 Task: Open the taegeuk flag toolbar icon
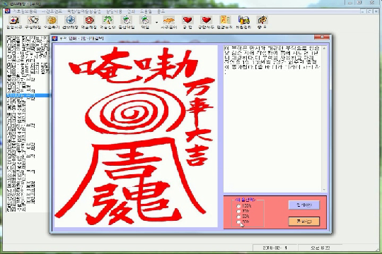tap(14, 20)
